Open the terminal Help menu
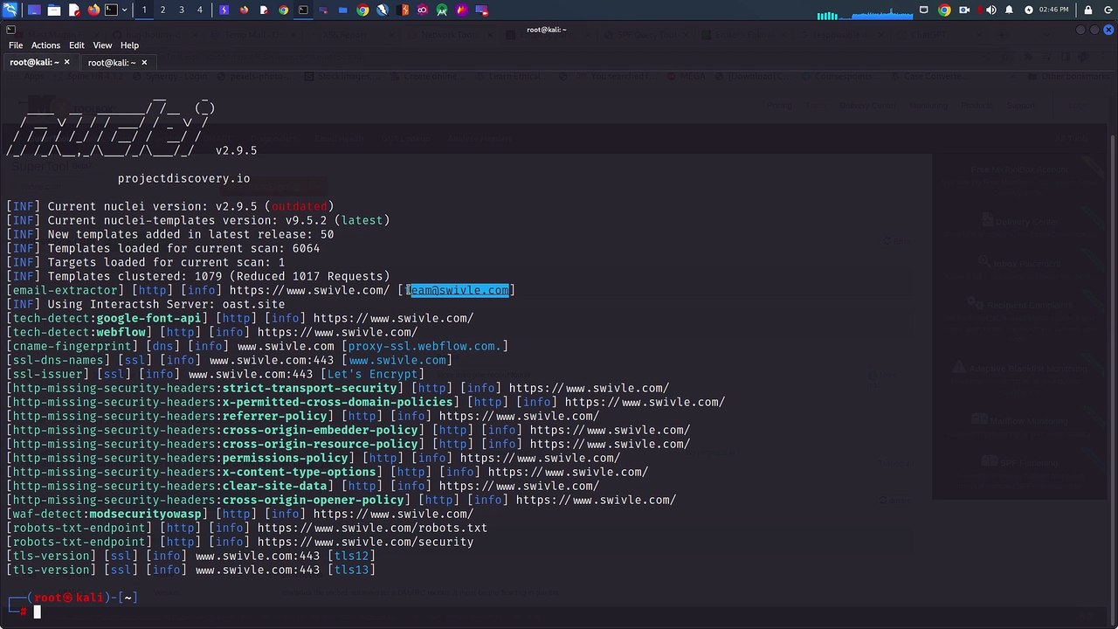This screenshot has height=629, width=1118. pos(129,45)
